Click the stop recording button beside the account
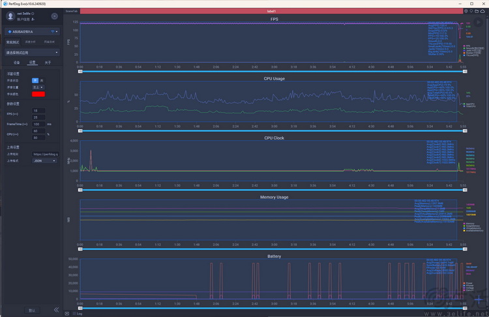Screen dimensions: 489x317 (54, 16)
